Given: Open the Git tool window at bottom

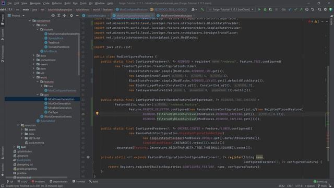Looking at the screenshot, I should coord(10,182).
